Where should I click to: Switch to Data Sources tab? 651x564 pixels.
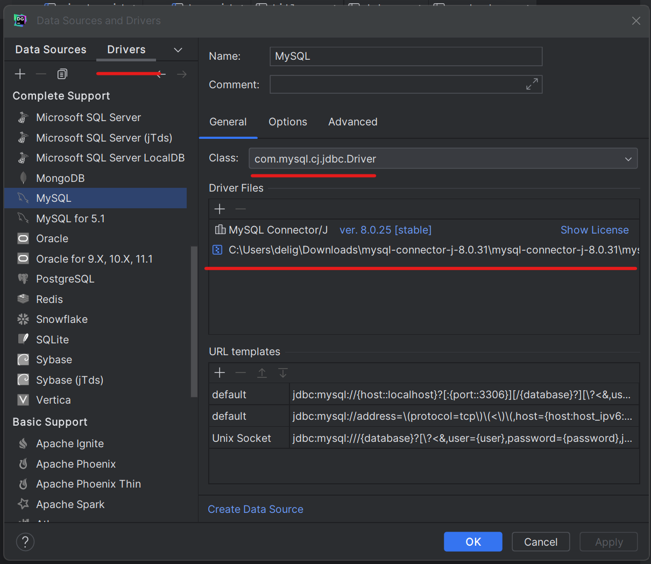(51, 50)
